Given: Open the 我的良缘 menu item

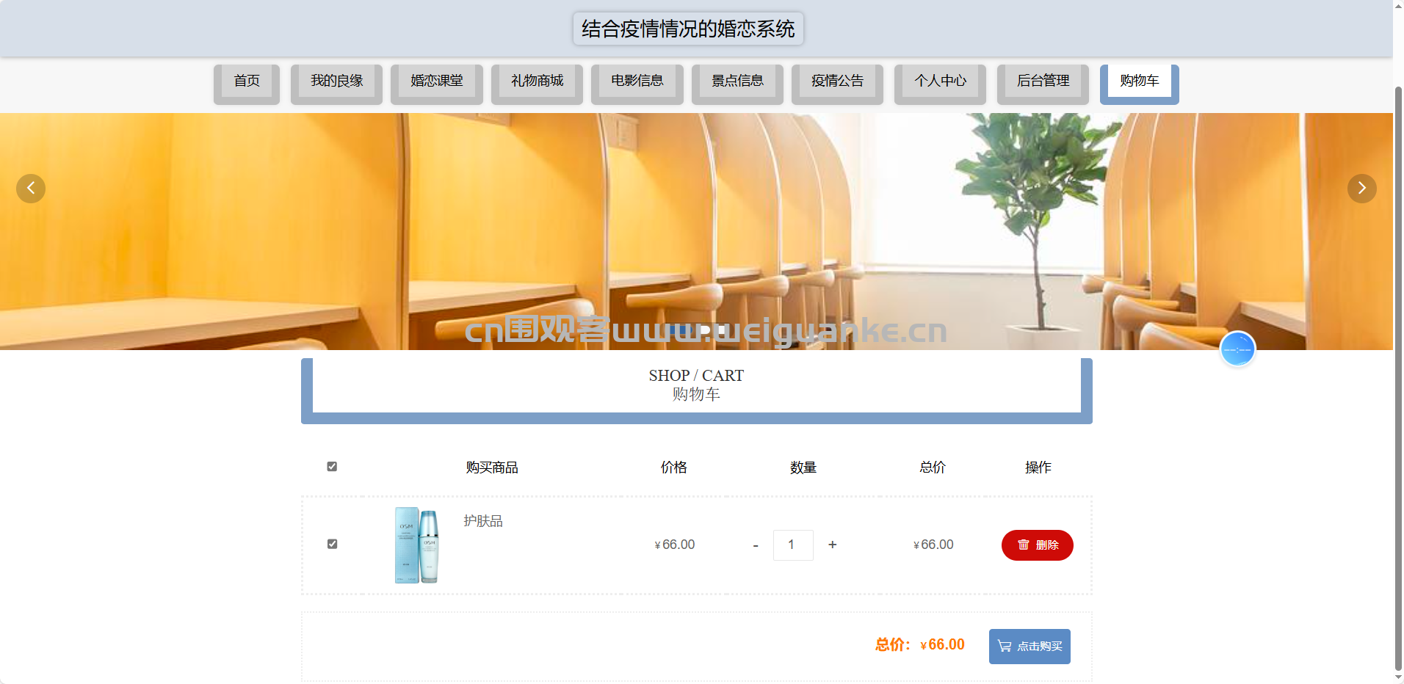Looking at the screenshot, I should point(336,81).
